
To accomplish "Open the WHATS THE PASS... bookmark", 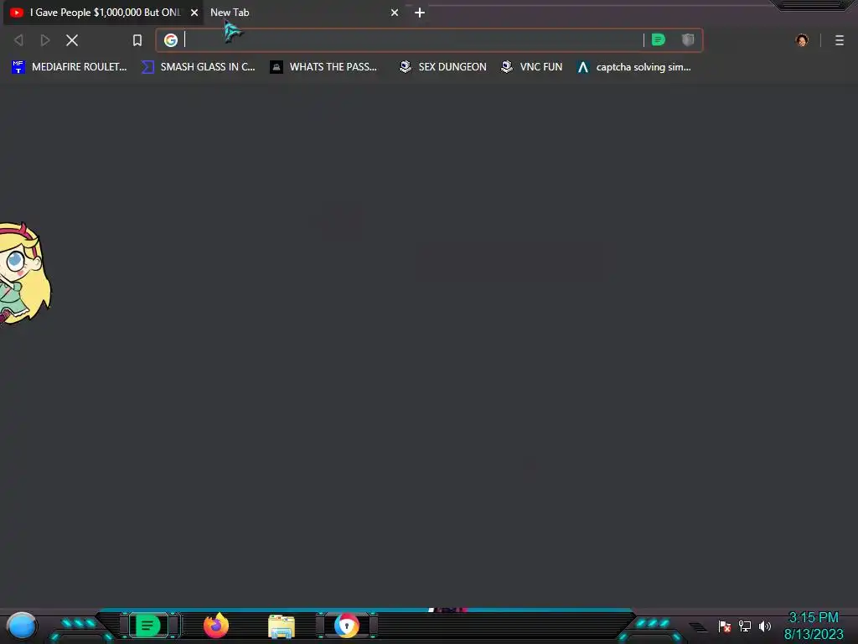I will tap(323, 67).
